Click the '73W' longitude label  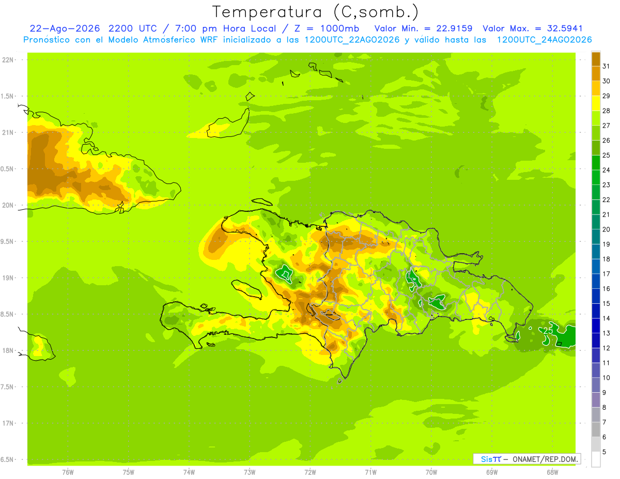coord(250,472)
